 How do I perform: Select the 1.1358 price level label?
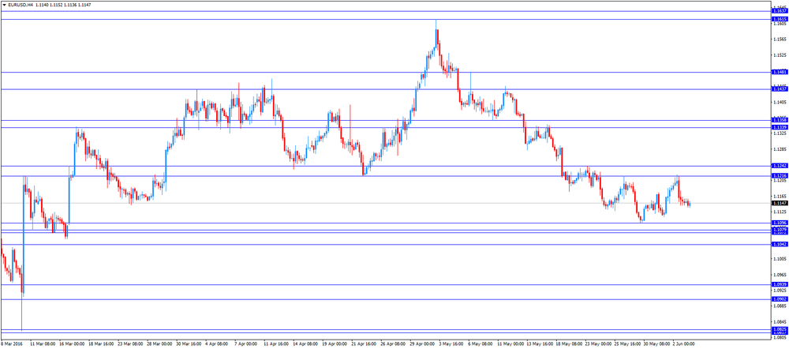[779, 120]
